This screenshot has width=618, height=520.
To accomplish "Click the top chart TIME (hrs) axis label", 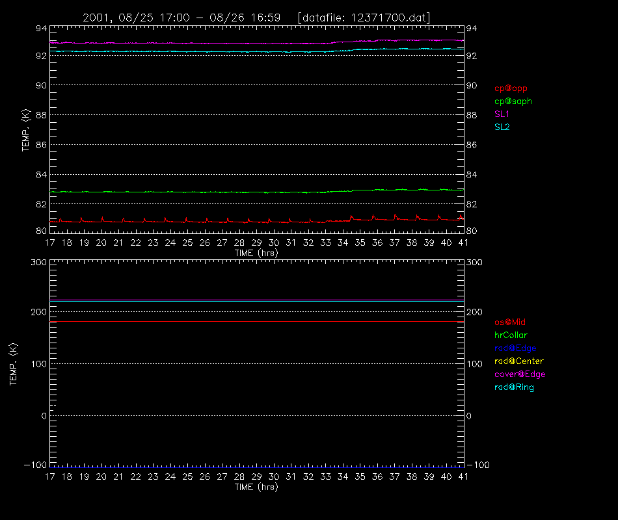I will (x=256, y=253).
